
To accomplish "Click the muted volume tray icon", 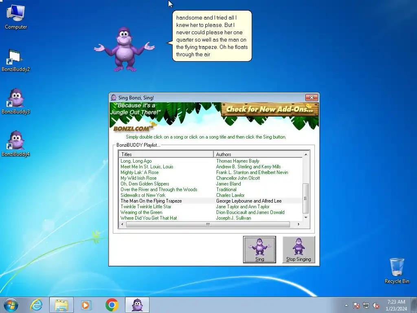I will tap(376, 305).
